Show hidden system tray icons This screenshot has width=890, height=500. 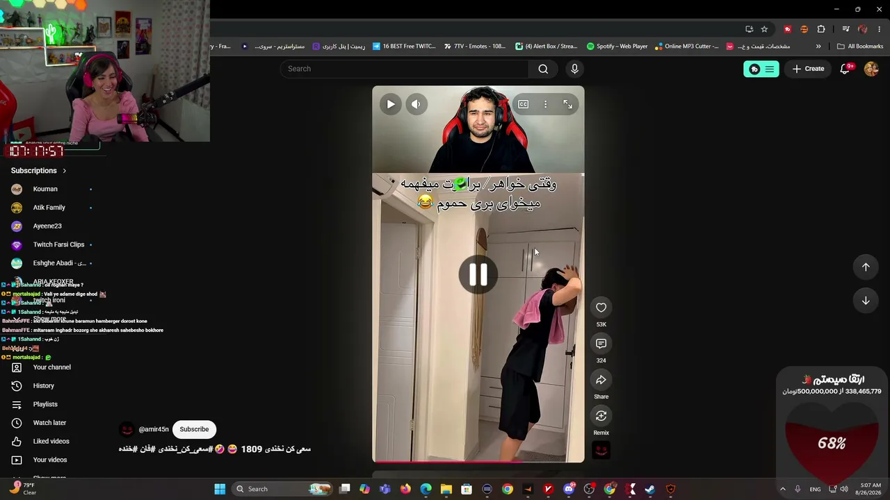point(783,489)
